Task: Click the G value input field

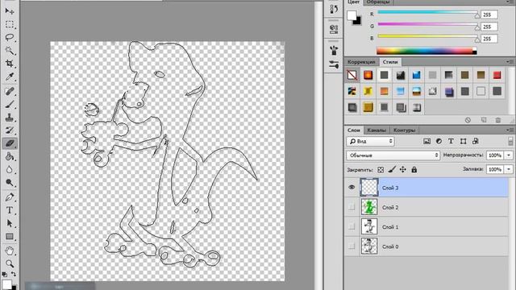Action: 489,27
